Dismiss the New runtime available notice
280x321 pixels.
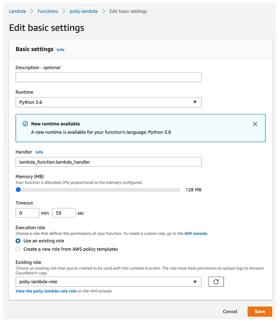[x=255, y=124]
